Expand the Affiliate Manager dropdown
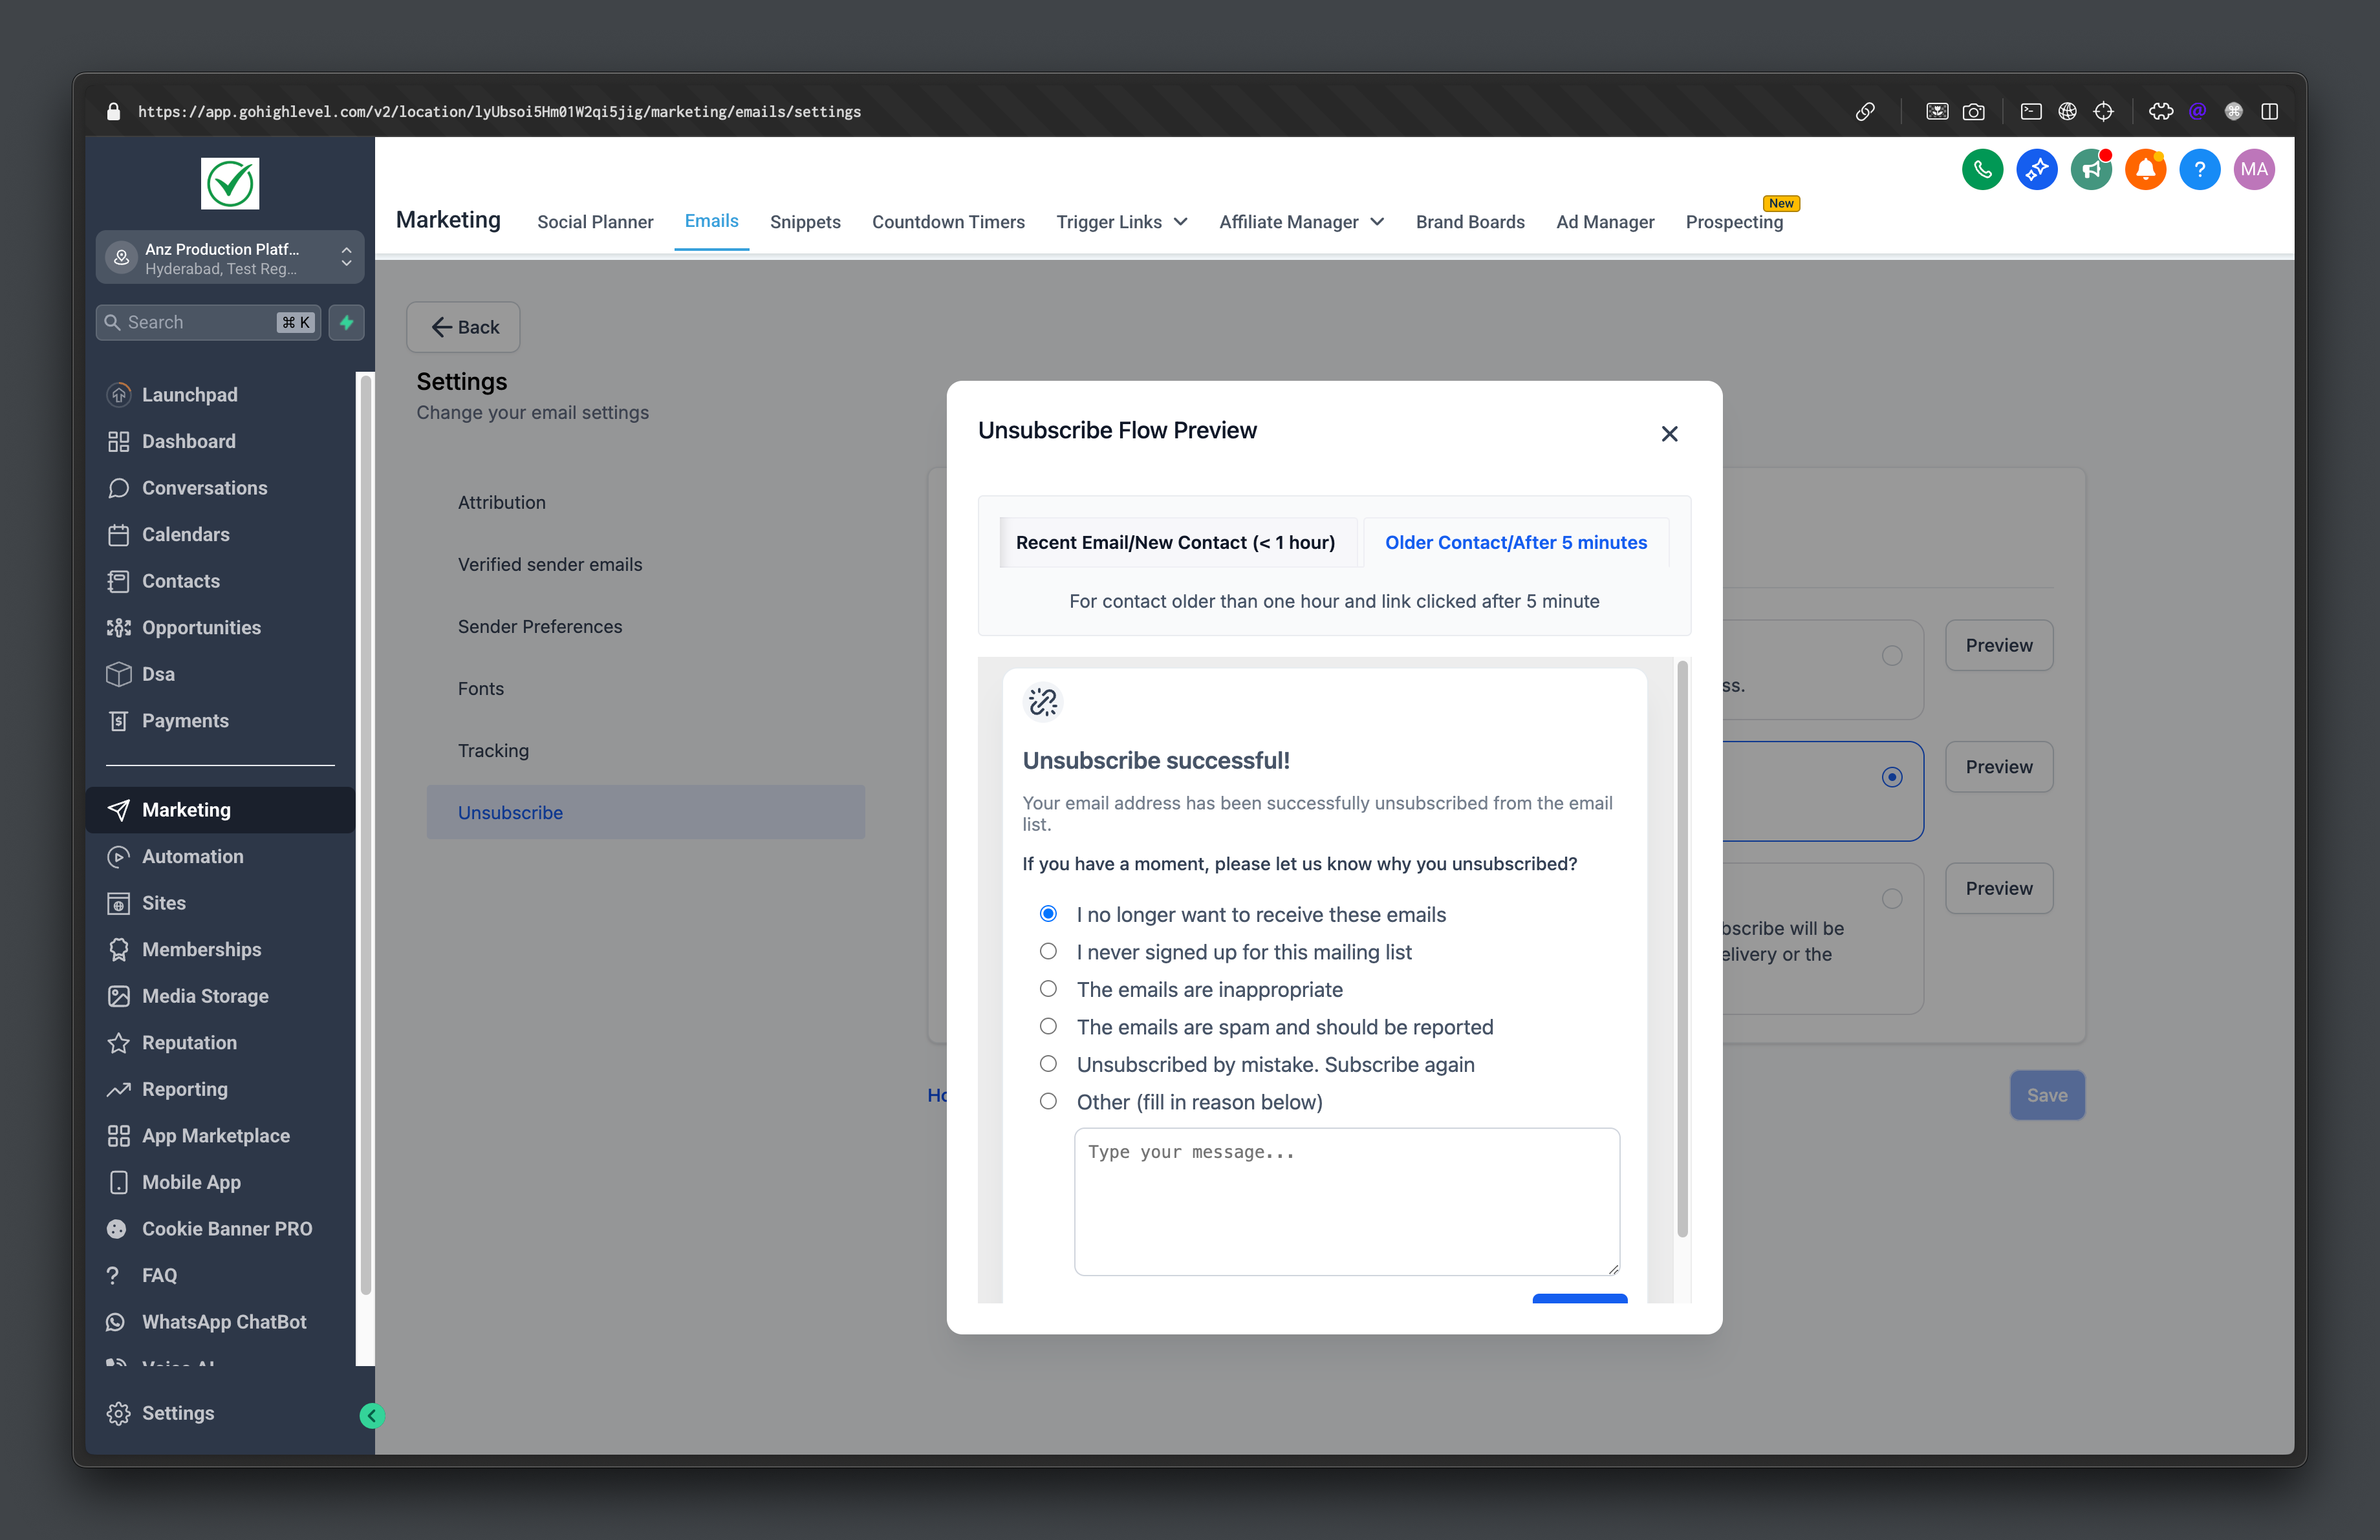The image size is (2380, 1540). click(x=1300, y=222)
